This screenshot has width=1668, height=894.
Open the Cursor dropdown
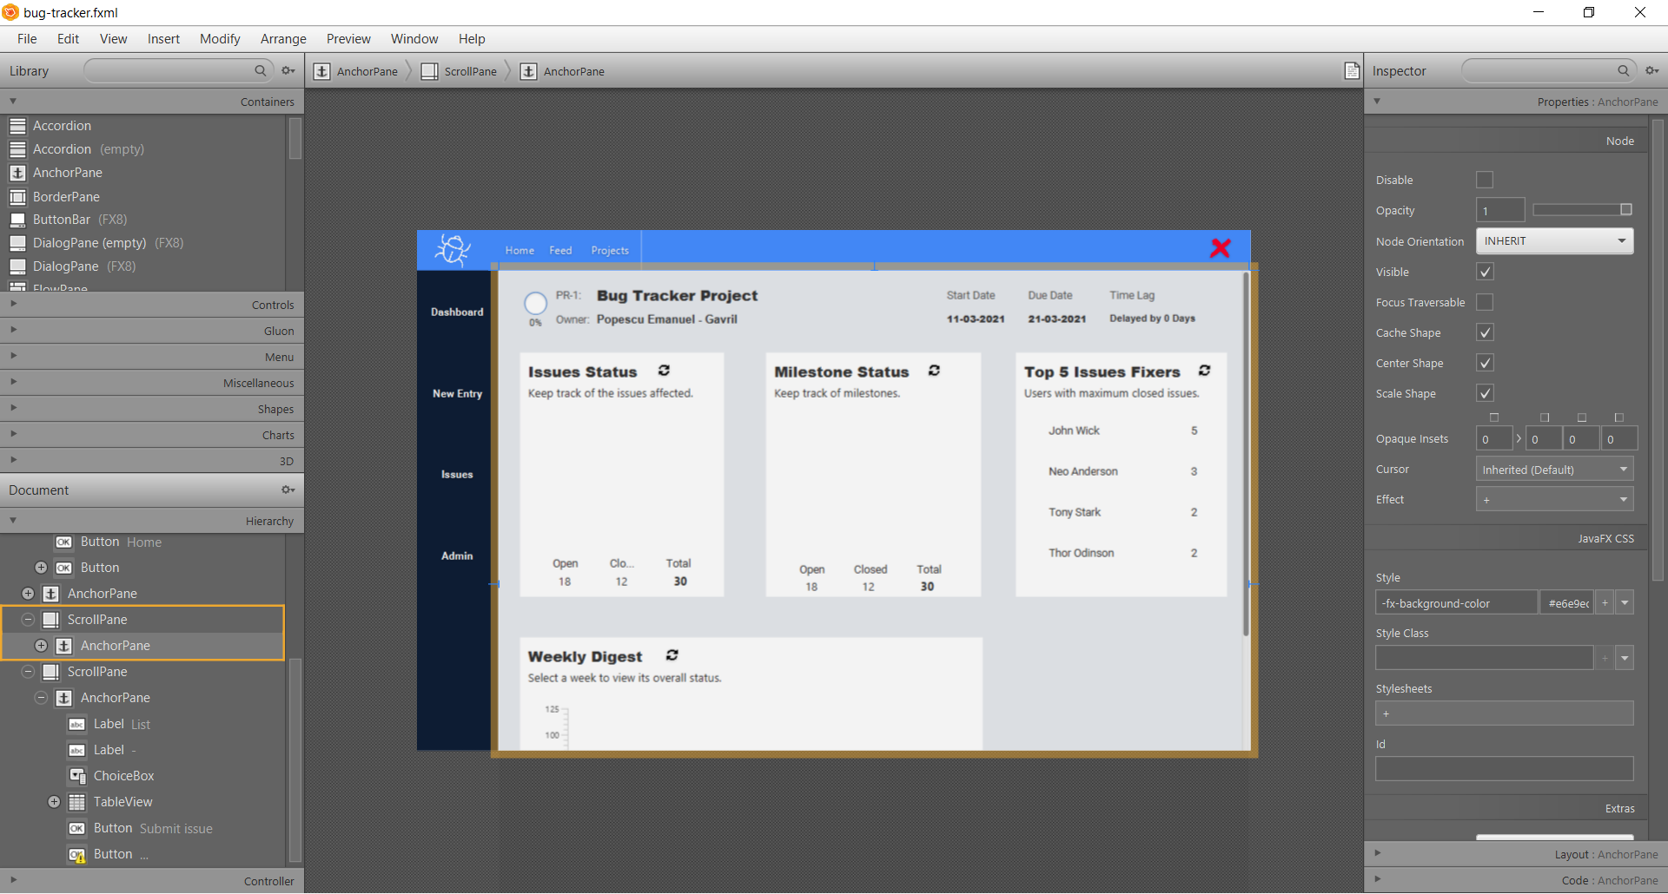click(1554, 470)
